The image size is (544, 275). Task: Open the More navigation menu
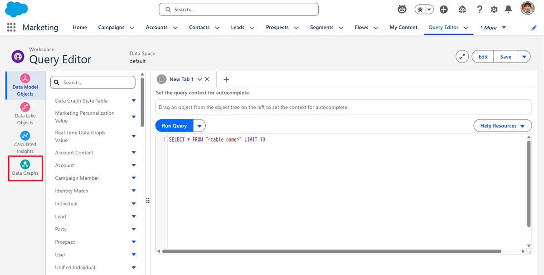pyautogui.click(x=493, y=28)
